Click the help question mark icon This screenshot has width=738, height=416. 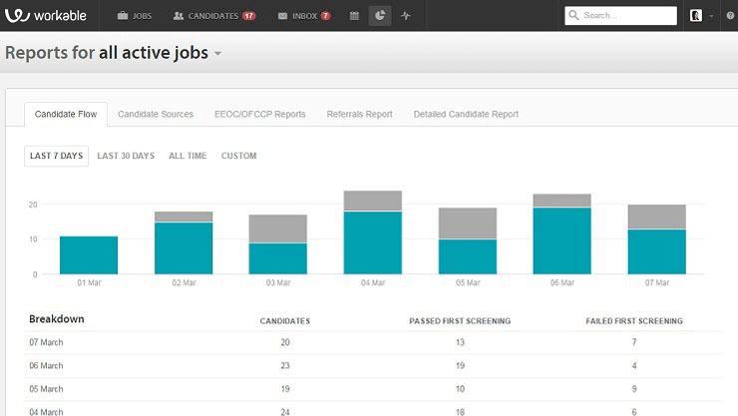point(730,16)
